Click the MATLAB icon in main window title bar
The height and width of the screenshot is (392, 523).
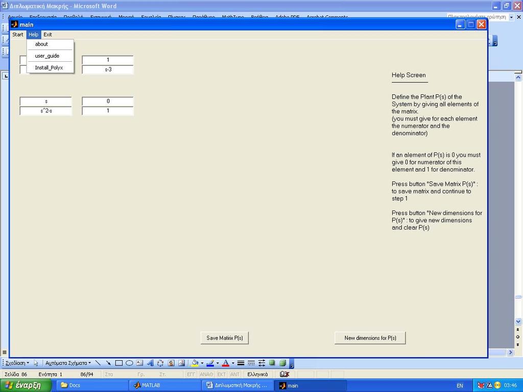(14, 24)
